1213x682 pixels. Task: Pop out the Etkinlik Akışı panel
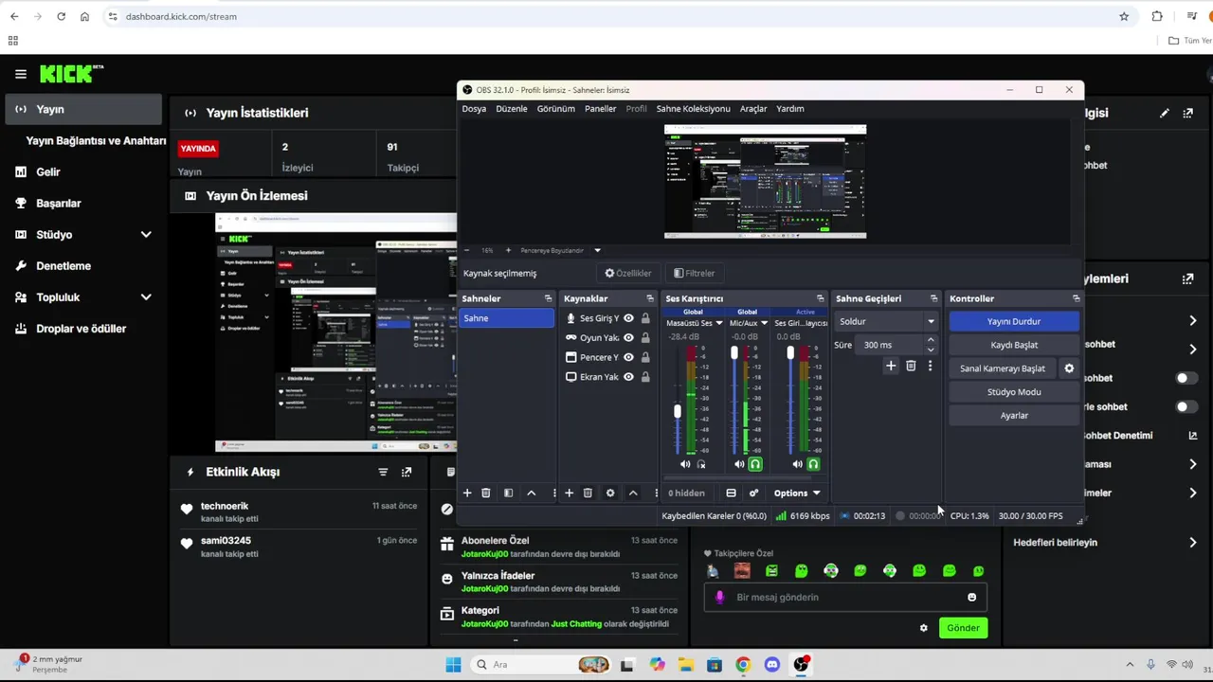(407, 472)
